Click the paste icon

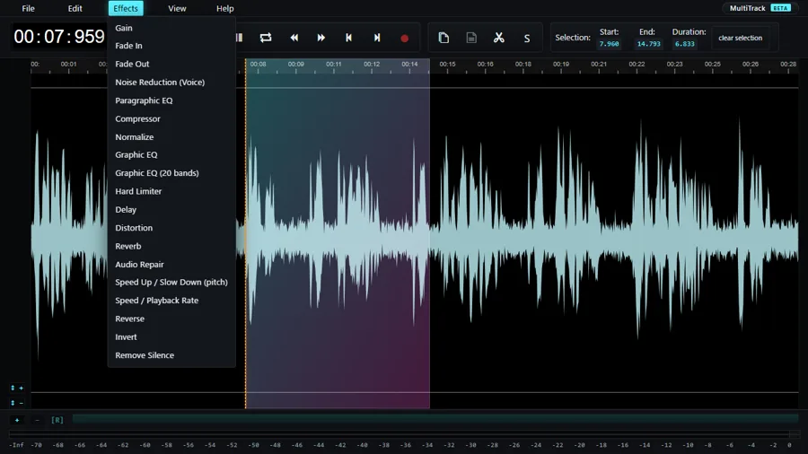click(471, 38)
